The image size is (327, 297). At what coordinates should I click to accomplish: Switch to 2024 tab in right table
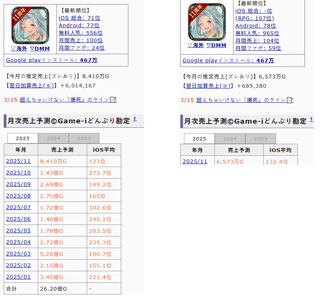(230, 139)
